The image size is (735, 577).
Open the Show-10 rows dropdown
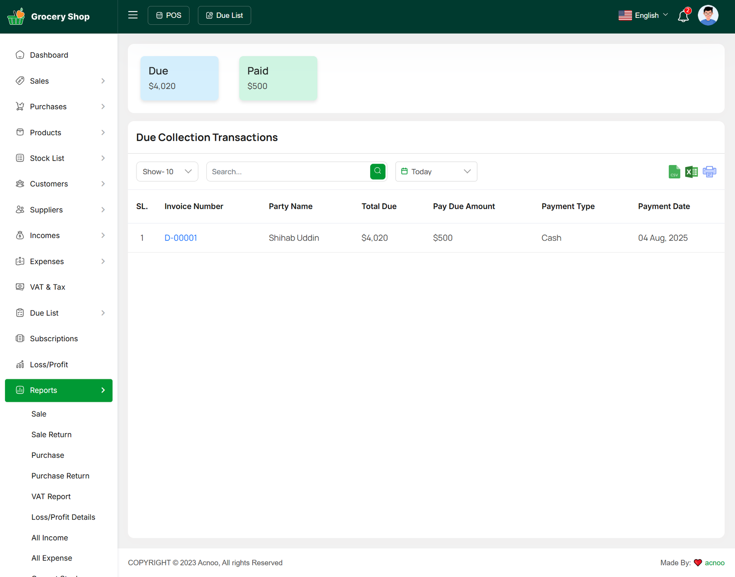click(x=167, y=172)
